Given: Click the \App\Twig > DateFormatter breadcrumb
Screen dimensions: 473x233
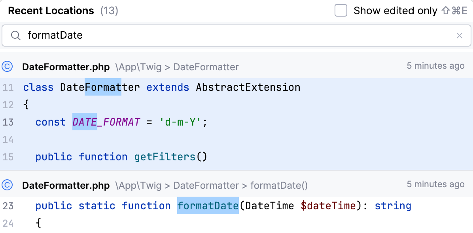Looking at the screenshot, I should [177, 67].
